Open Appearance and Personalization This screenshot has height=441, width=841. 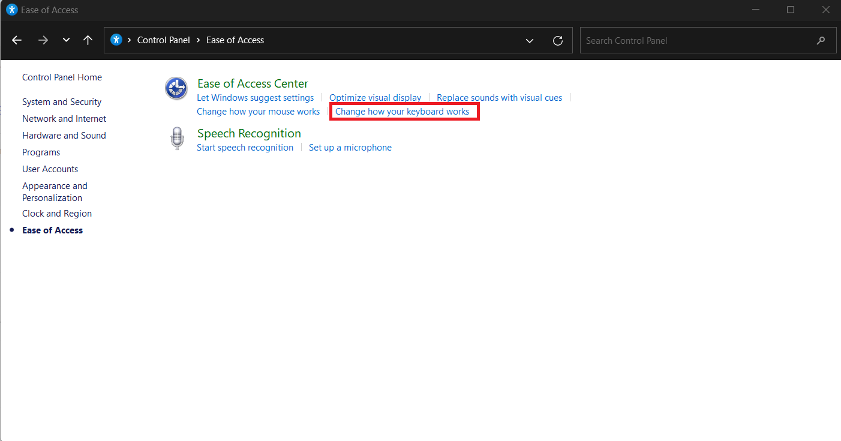pos(55,192)
